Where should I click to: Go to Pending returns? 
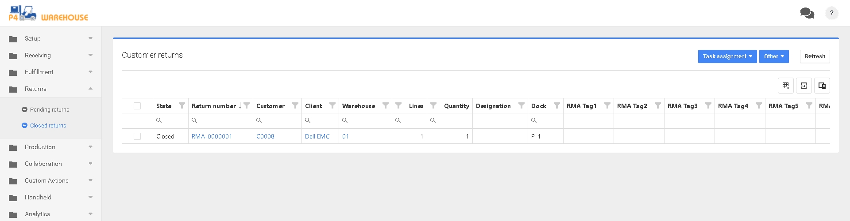point(50,109)
